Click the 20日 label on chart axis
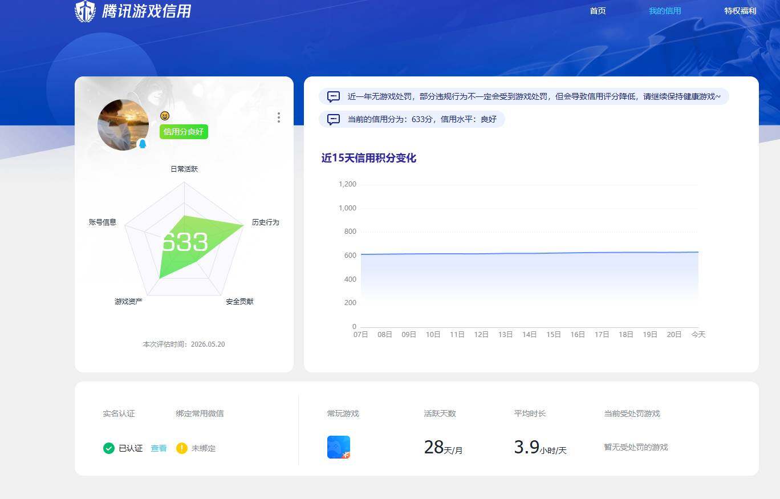 674,335
